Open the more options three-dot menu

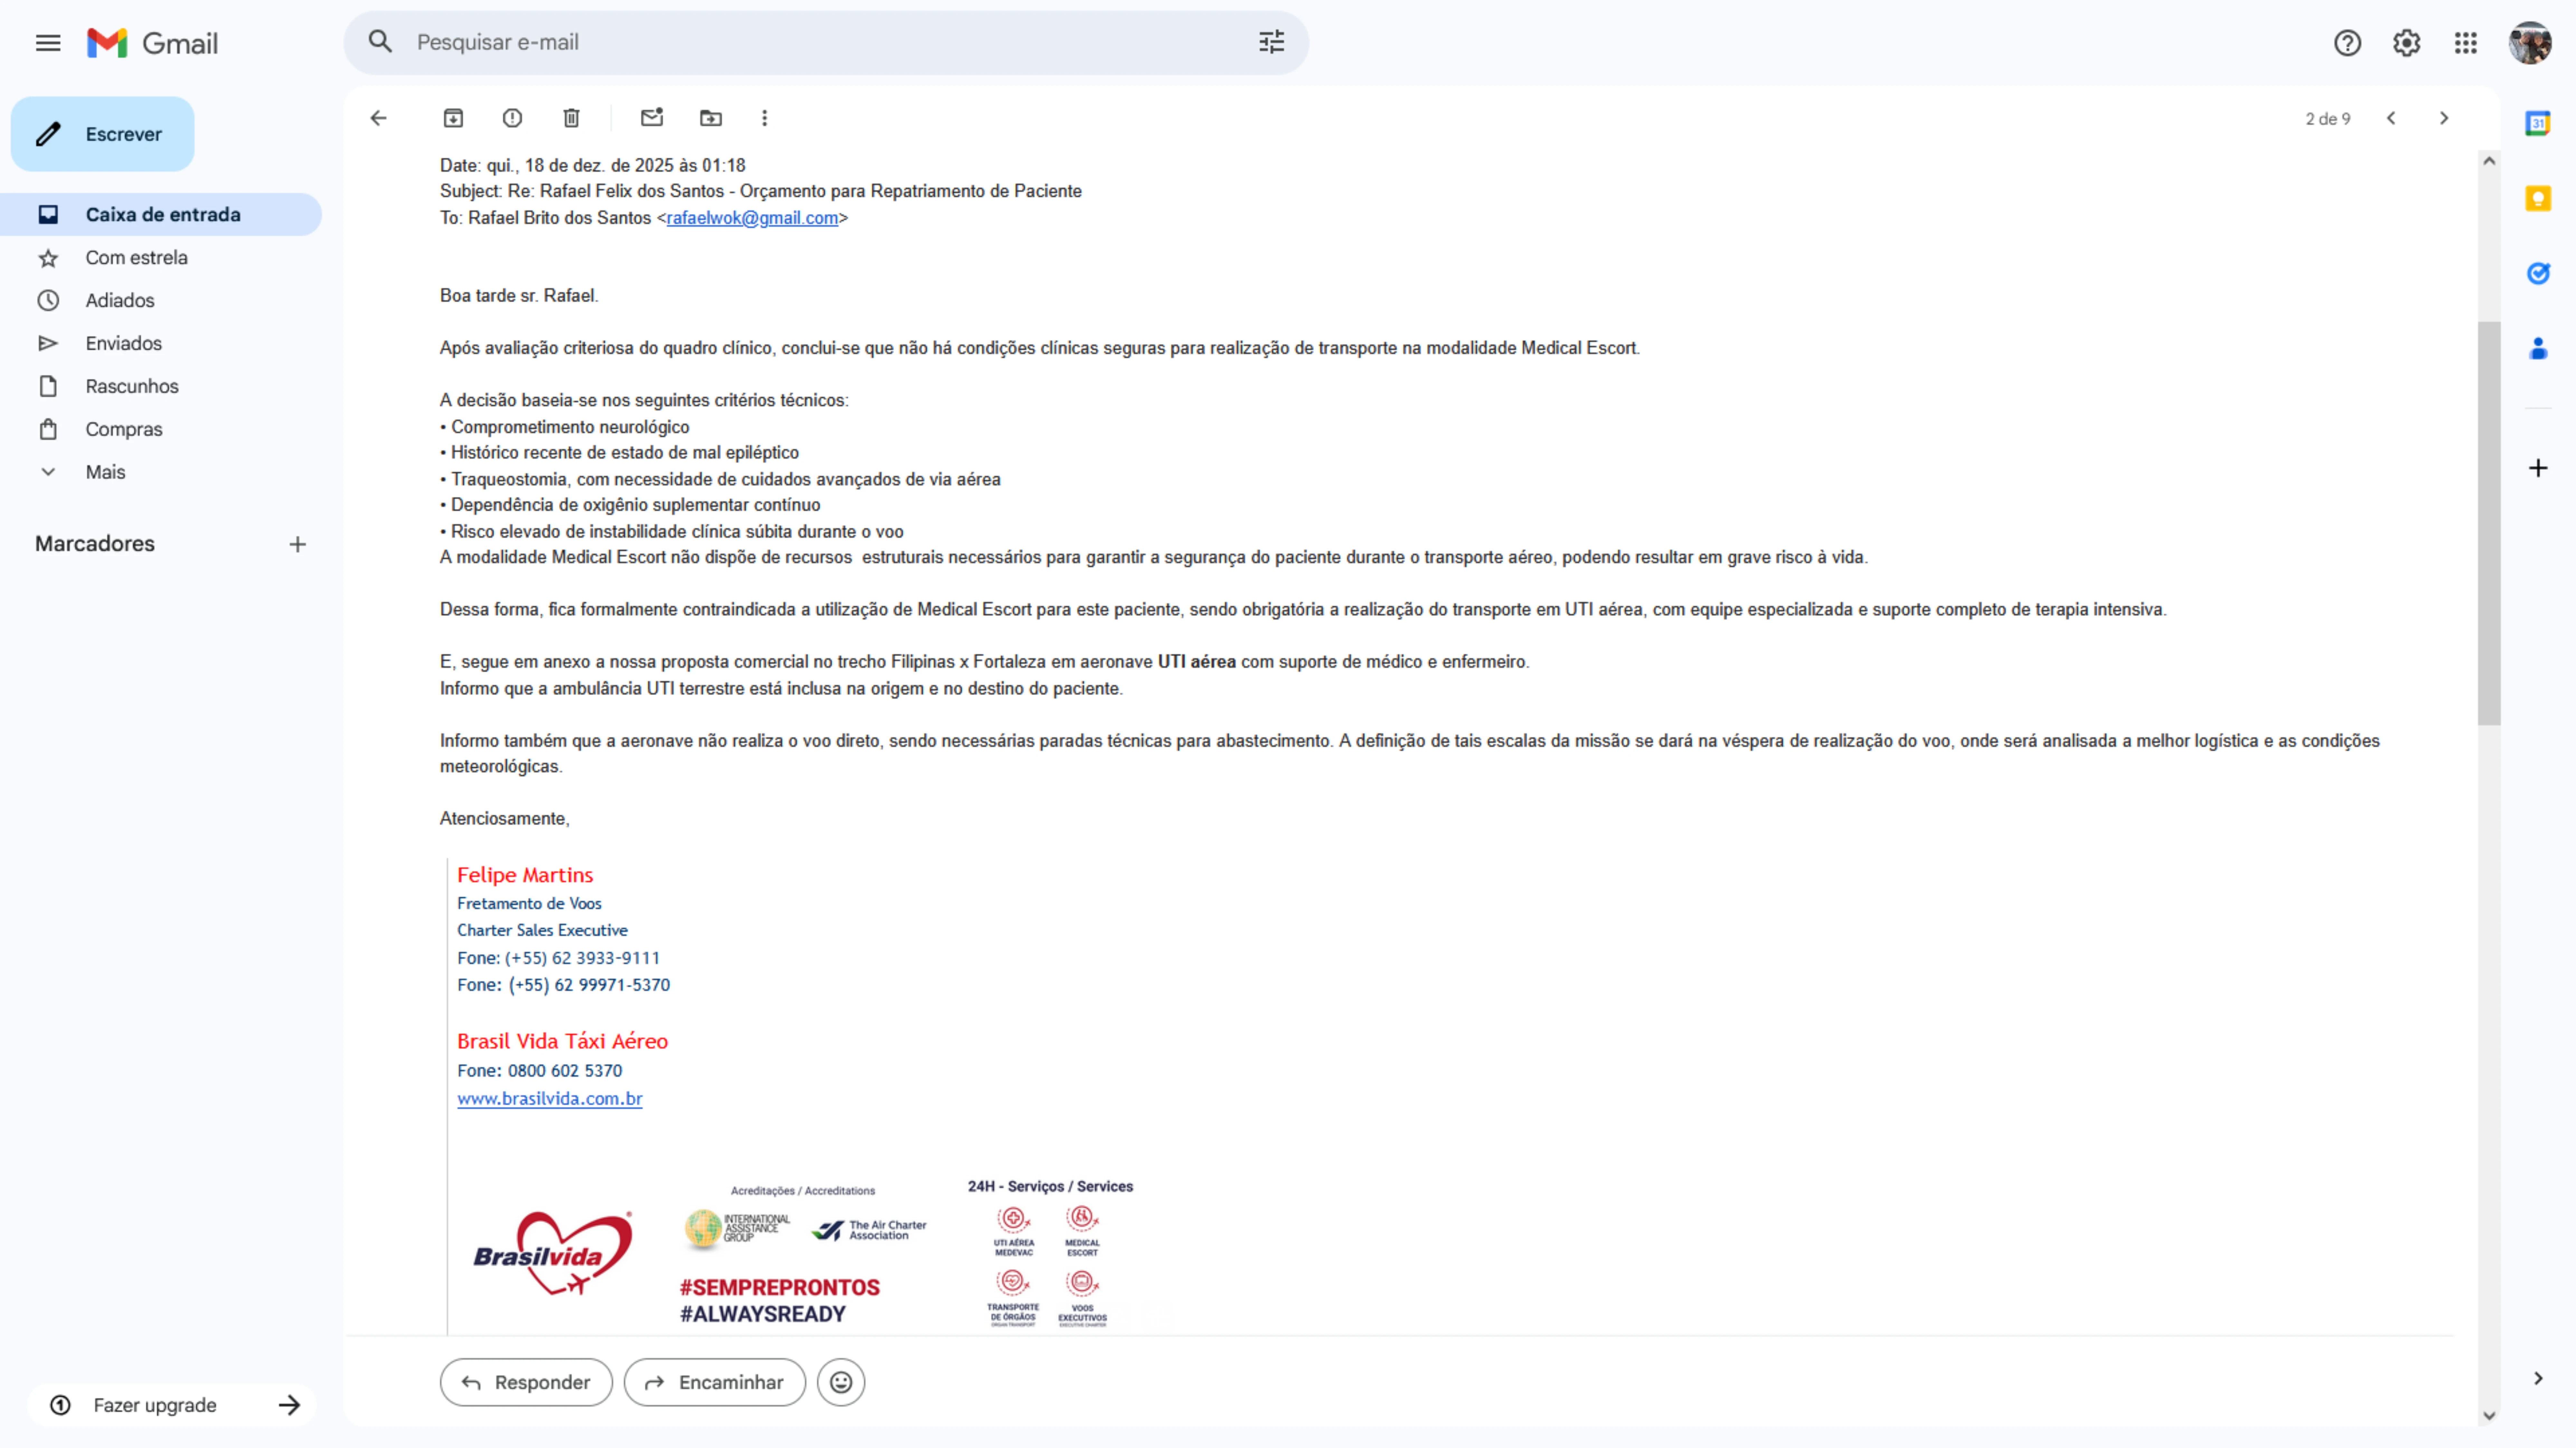pos(765,118)
